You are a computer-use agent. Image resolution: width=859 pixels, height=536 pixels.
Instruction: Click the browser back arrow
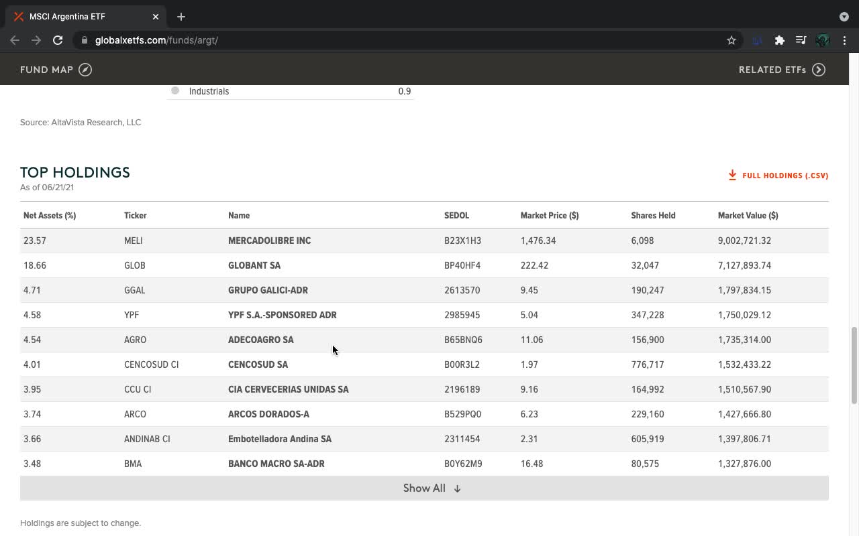click(x=15, y=40)
